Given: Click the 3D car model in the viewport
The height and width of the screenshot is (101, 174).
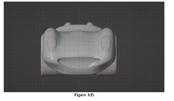Looking at the screenshot, I should [x=79, y=50].
